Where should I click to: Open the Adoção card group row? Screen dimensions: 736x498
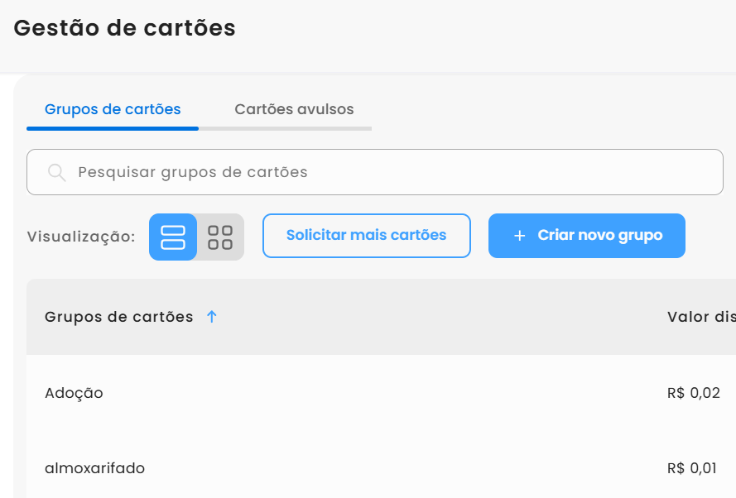pyautogui.click(x=75, y=393)
